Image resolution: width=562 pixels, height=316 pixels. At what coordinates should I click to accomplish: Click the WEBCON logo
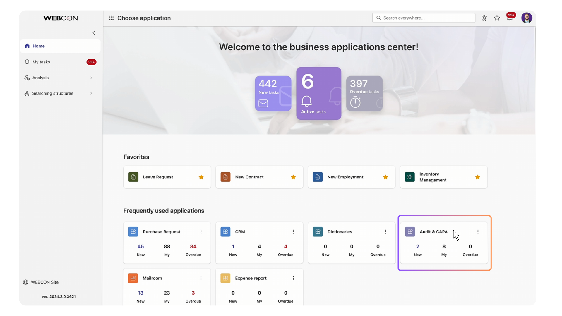pos(61,18)
